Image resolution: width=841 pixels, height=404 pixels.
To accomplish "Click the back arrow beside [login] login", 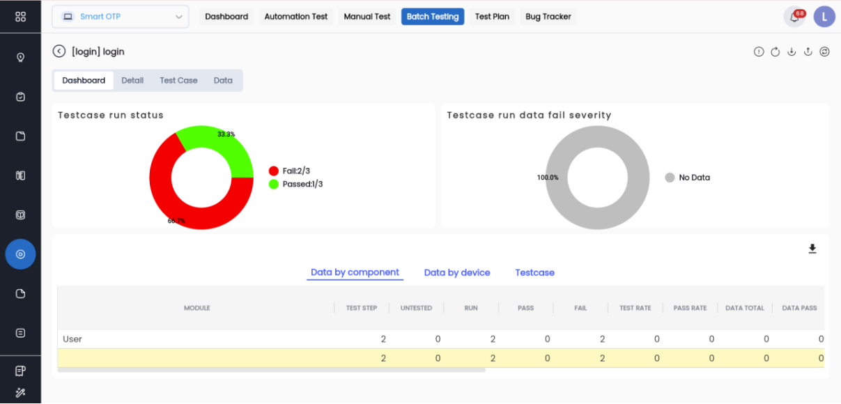I will [59, 52].
